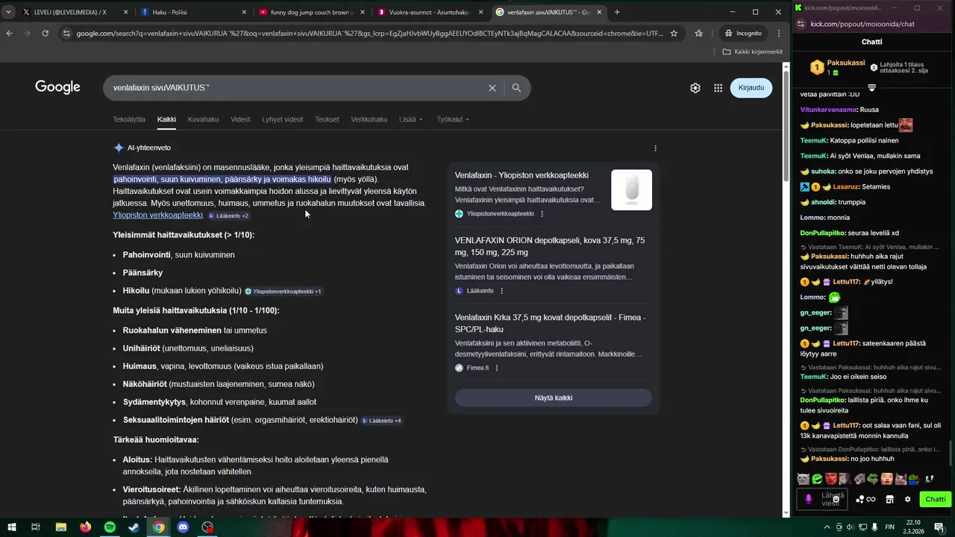
Task: Open Chrome tab search arrow
Action: point(8,12)
